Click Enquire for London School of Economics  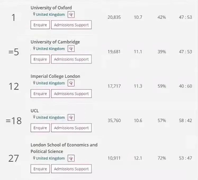(40, 169)
